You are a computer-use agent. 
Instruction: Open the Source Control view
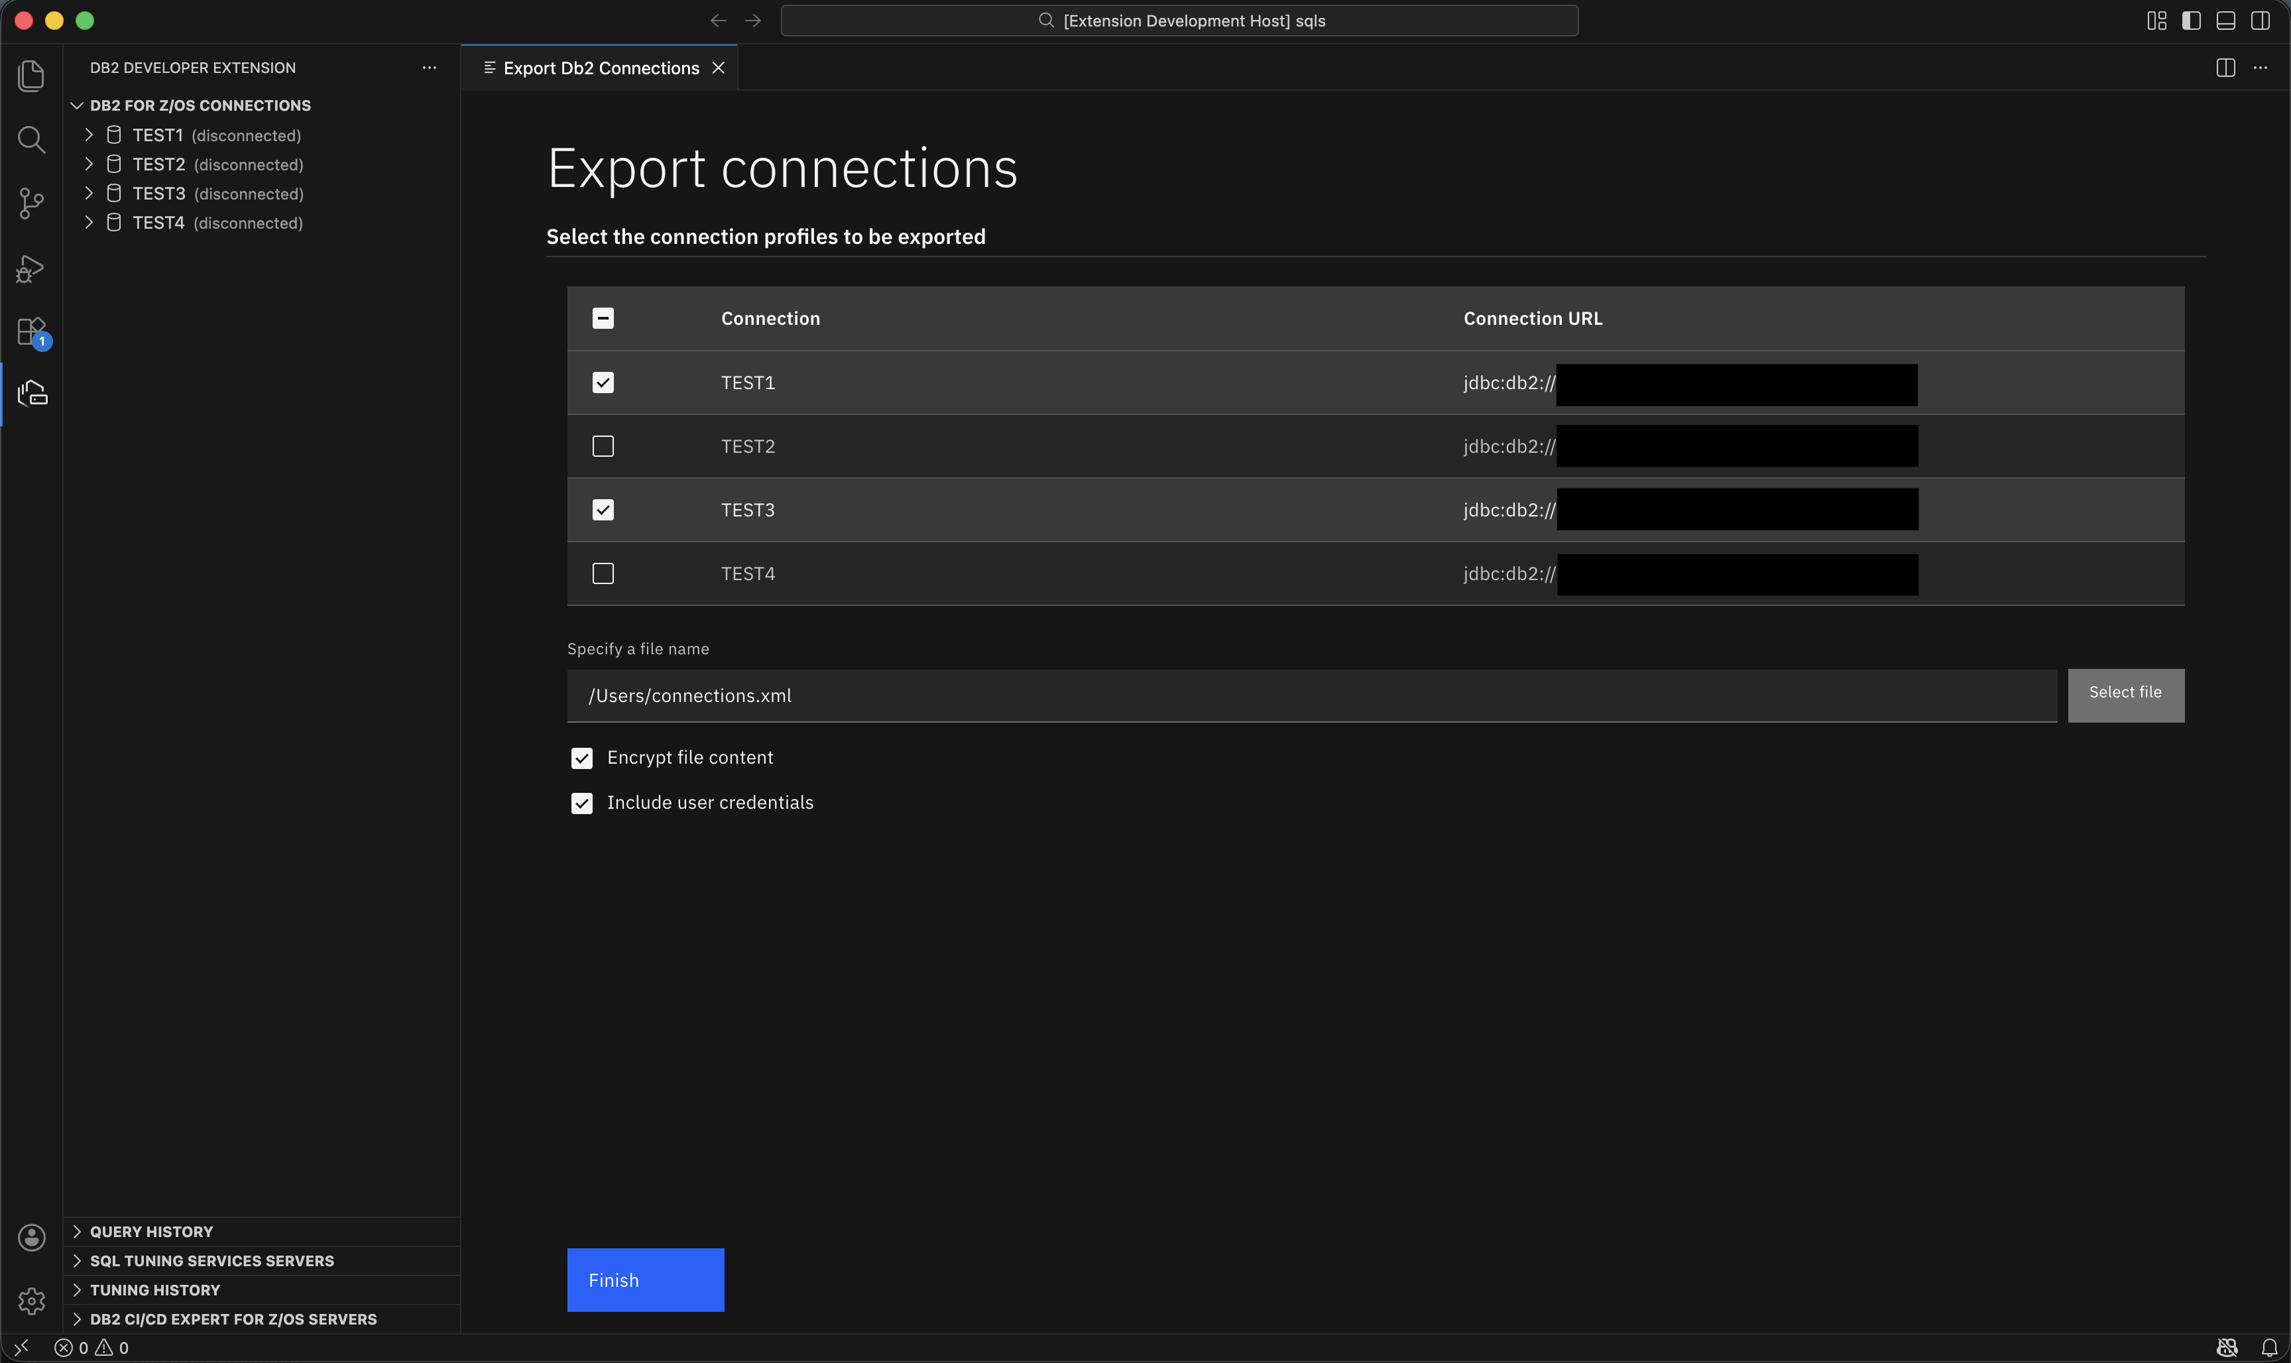tap(31, 204)
